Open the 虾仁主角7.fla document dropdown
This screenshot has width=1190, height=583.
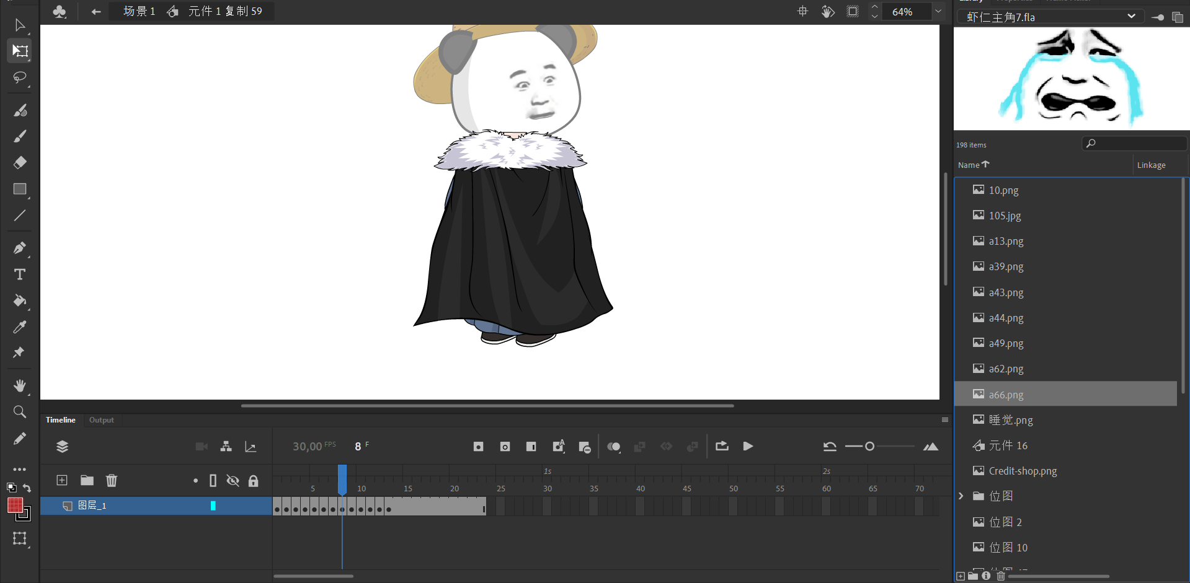coord(1131,17)
